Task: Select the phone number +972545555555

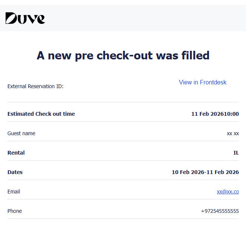Action: click(219, 211)
